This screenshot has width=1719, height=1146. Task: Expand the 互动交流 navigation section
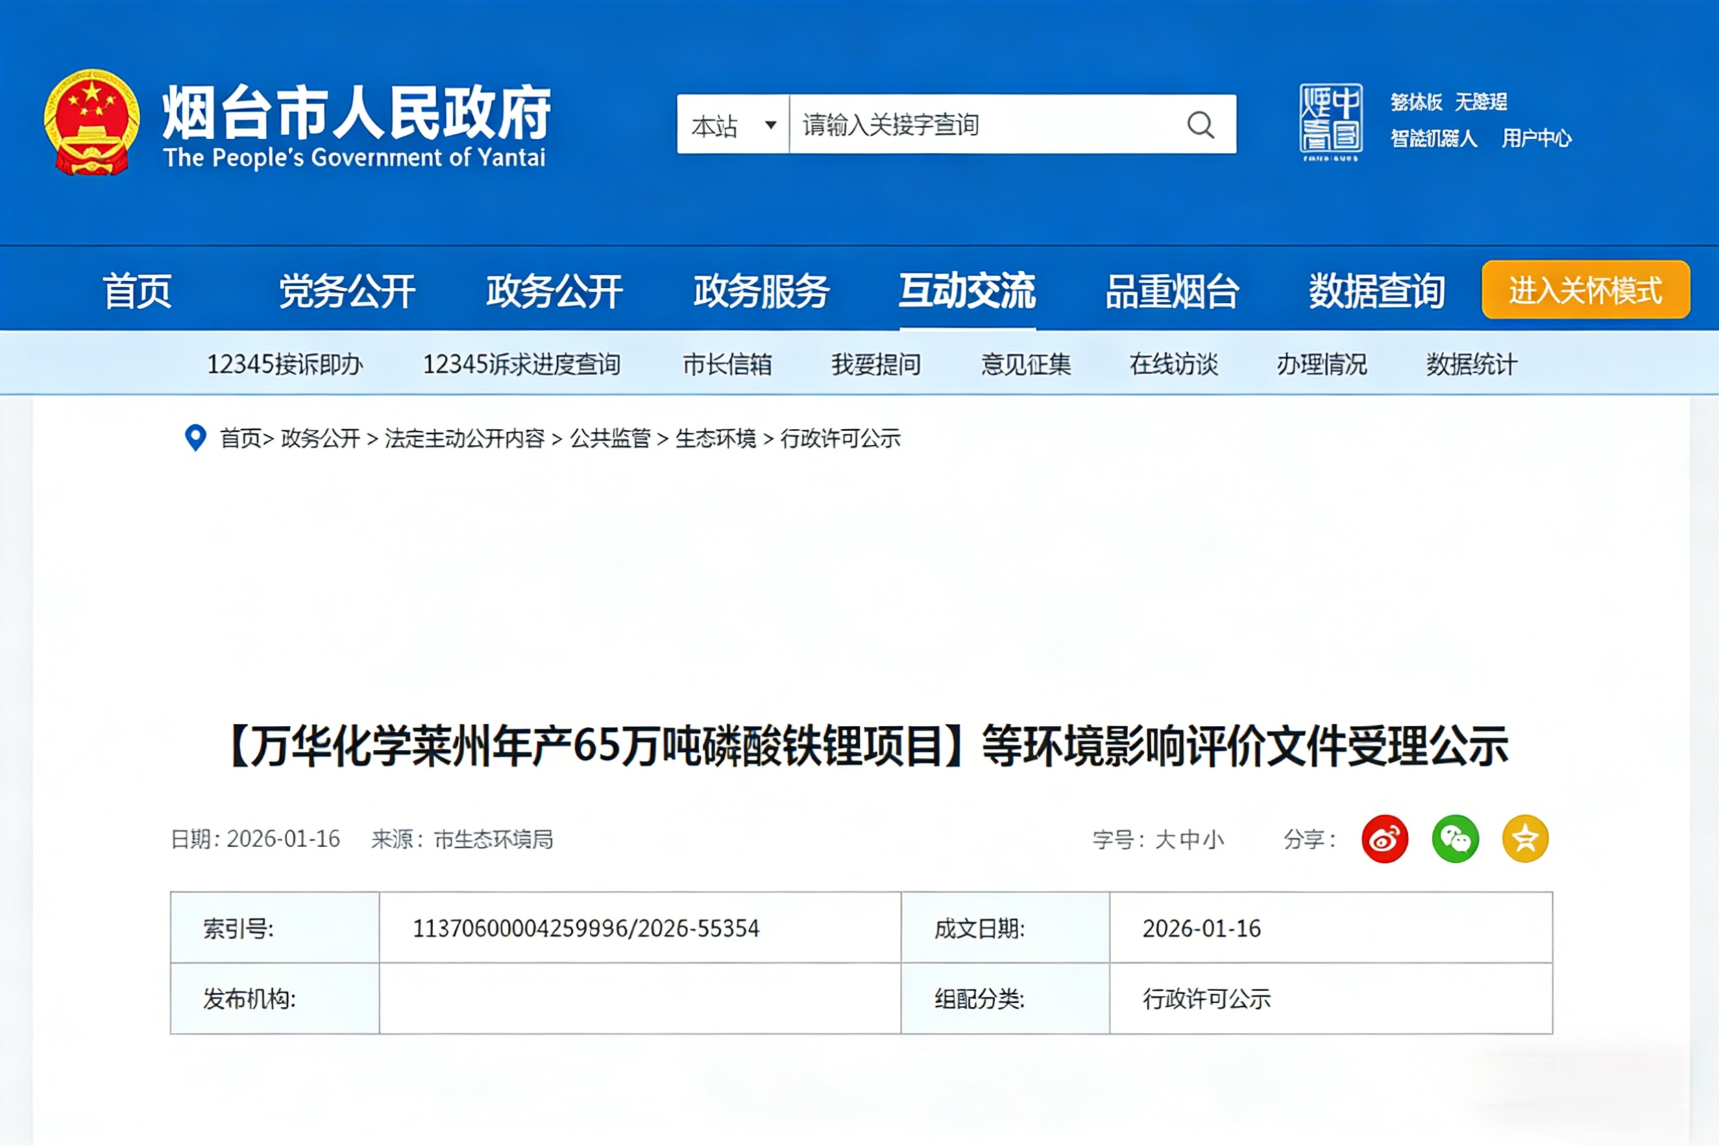coord(968,291)
